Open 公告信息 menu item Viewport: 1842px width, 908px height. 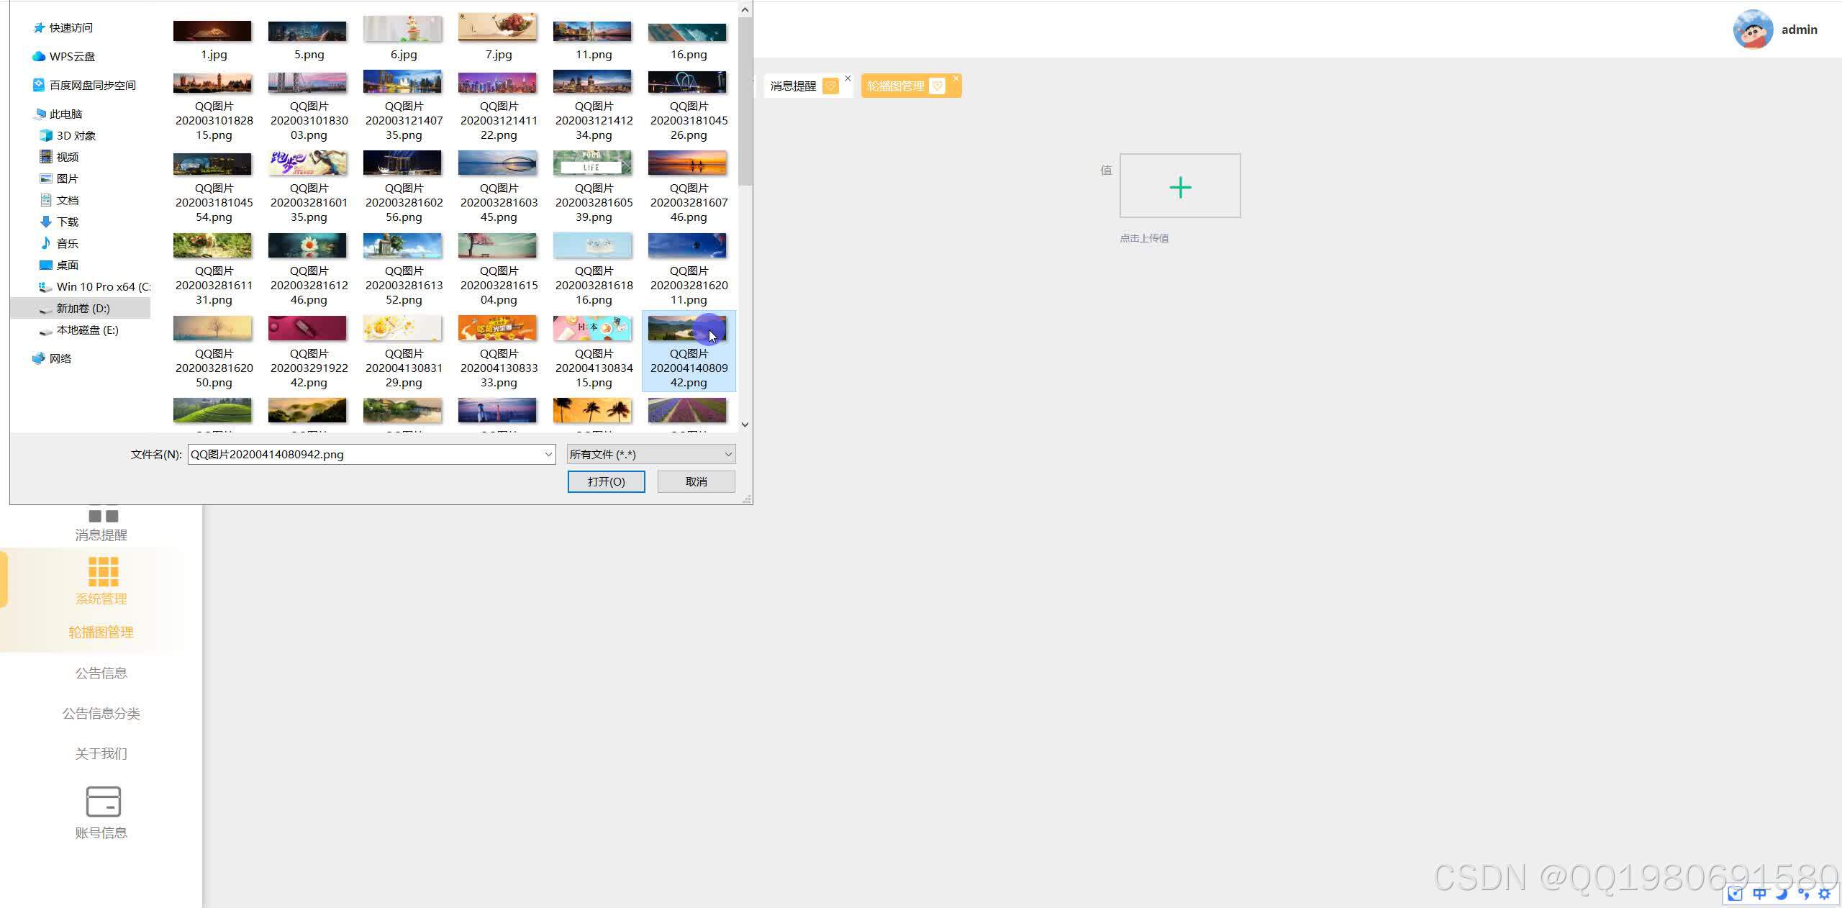101,673
